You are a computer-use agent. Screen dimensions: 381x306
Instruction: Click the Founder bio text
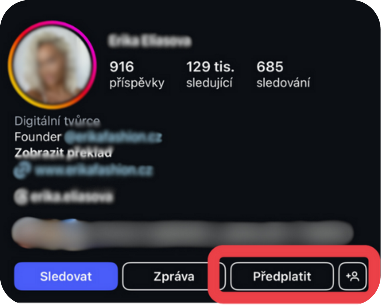point(38,137)
